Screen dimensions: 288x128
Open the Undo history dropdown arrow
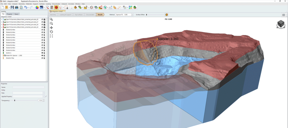point(28,8)
